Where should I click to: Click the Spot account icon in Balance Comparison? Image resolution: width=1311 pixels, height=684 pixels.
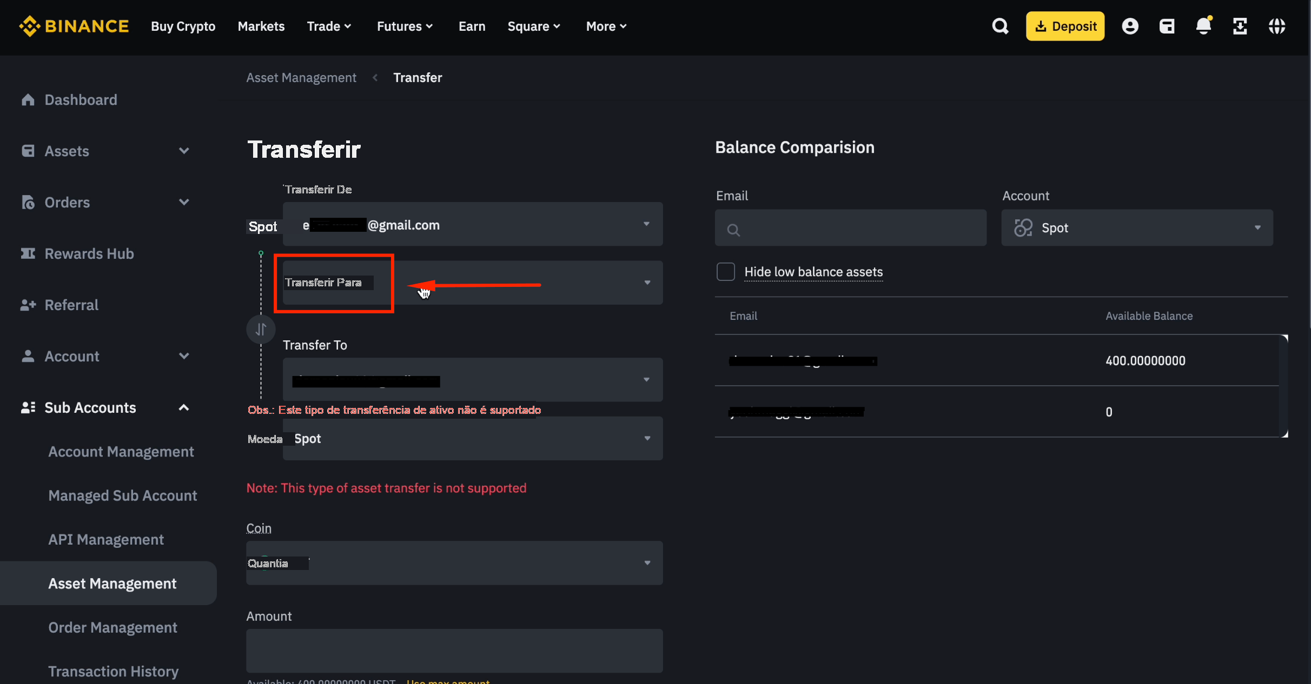coord(1023,227)
